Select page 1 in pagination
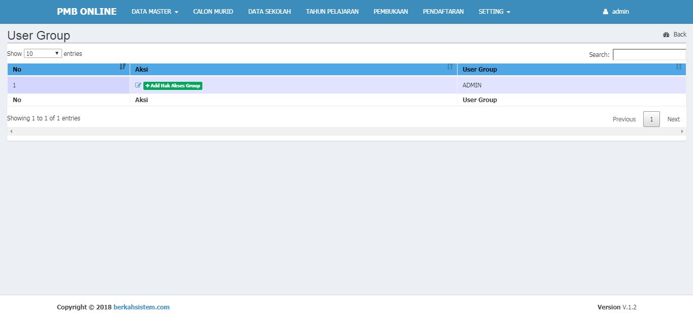693x317 pixels. coord(651,119)
